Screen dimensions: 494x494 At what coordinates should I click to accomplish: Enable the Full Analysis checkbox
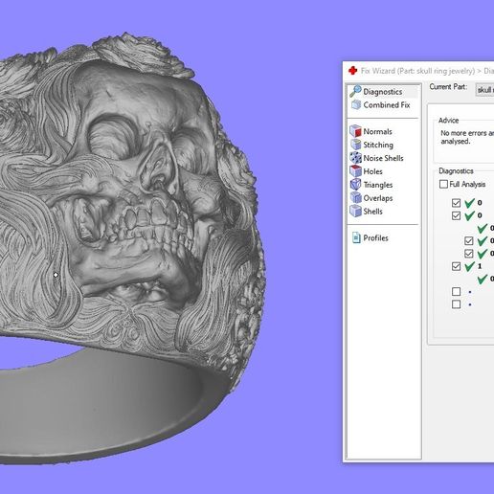tap(443, 184)
